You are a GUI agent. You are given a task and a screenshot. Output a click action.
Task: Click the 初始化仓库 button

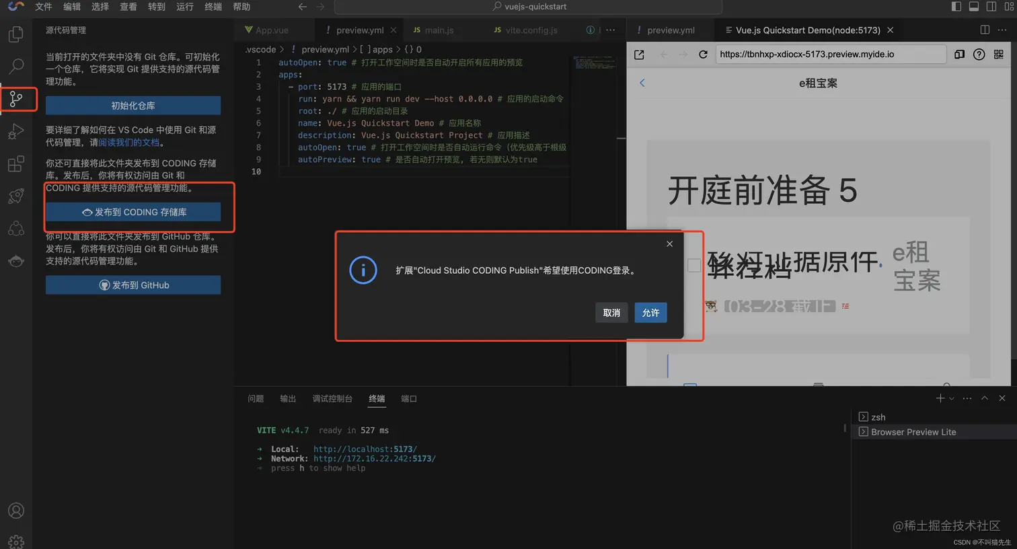pyautogui.click(x=133, y=106)
